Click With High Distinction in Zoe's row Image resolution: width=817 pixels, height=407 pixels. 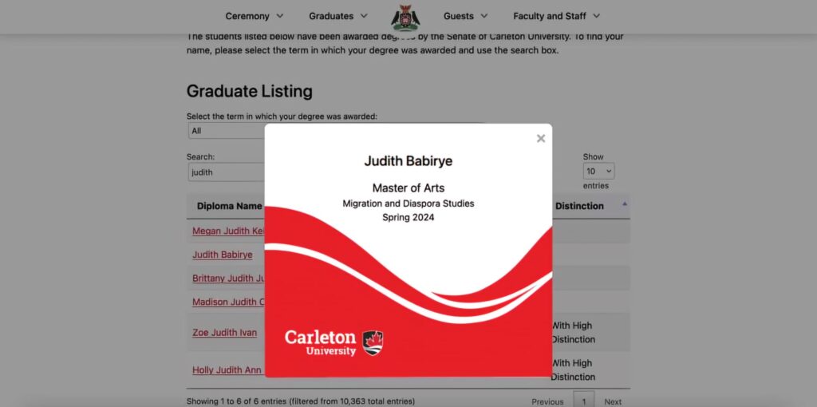pyautogui.click(x=573, y=333)
